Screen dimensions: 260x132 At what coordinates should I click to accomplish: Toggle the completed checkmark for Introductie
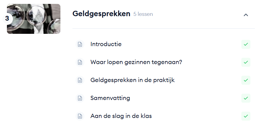246,44
